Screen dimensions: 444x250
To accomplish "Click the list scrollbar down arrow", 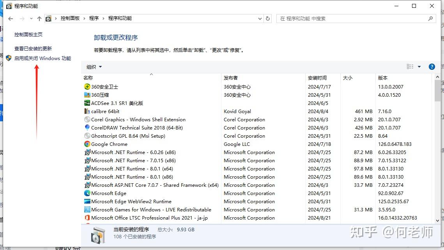I will click(437, 220).
